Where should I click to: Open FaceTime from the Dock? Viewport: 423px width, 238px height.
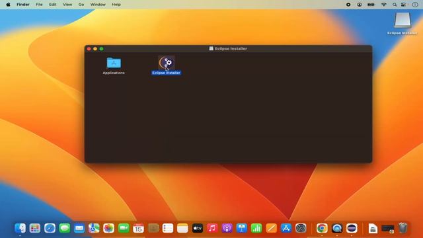tap(124, 228)
